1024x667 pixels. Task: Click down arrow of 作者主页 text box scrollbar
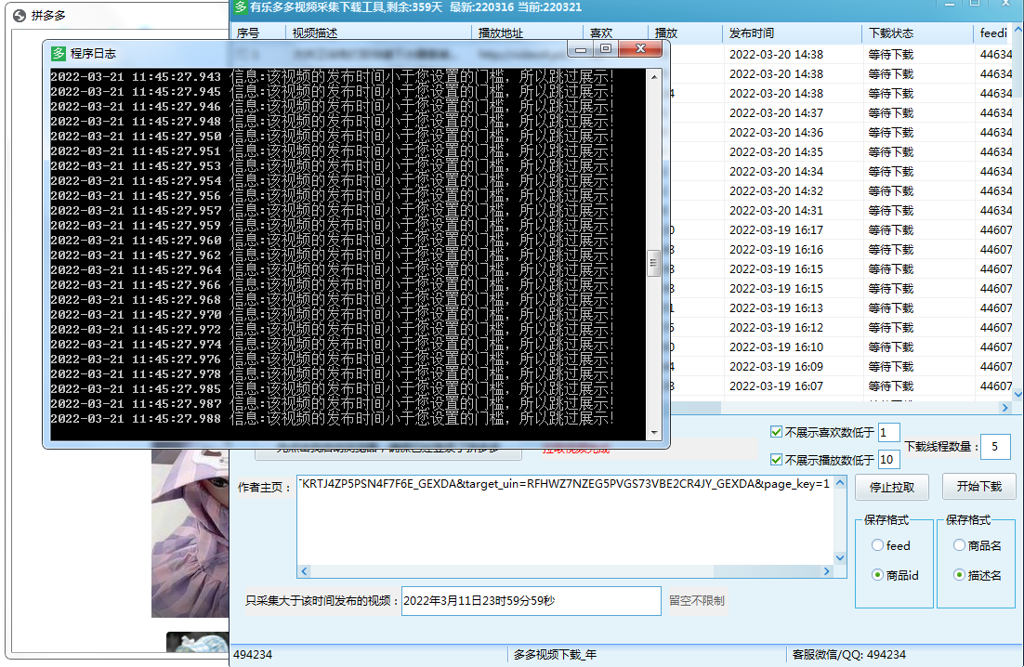840,557
